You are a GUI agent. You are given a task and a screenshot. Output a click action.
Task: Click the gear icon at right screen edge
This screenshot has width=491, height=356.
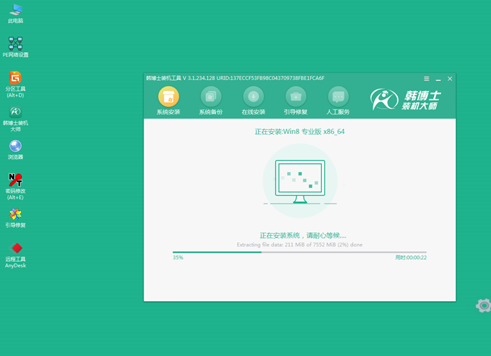[x=484, y=305]
